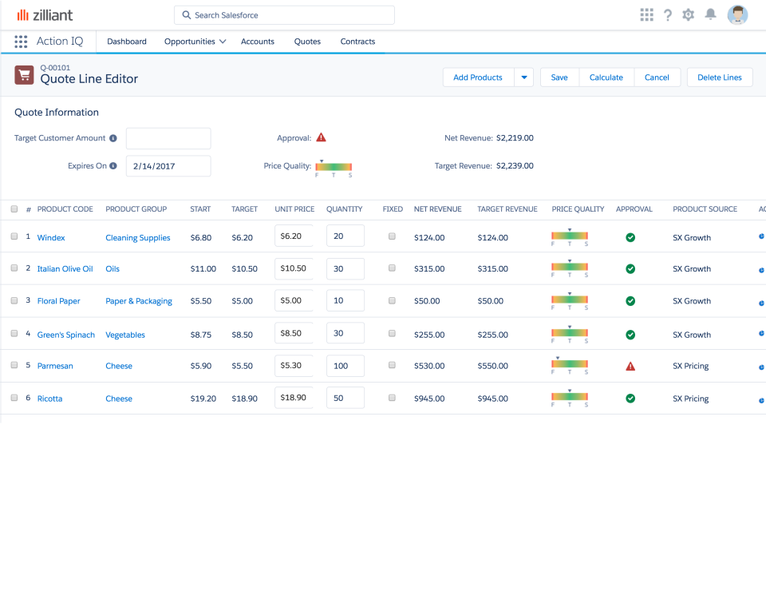Switch to the Quotes tab

307,41
